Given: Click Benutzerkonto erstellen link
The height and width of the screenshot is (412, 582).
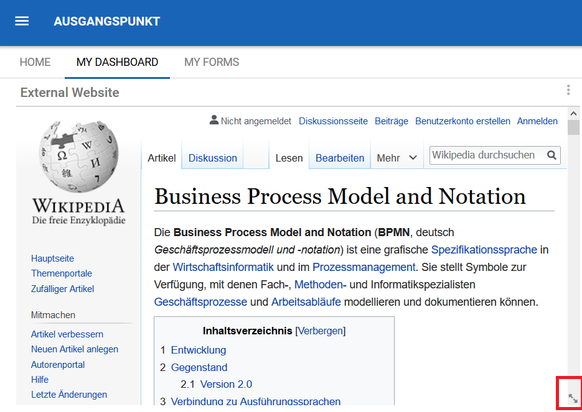Looking at the screenshot, I should click(462, 121).
